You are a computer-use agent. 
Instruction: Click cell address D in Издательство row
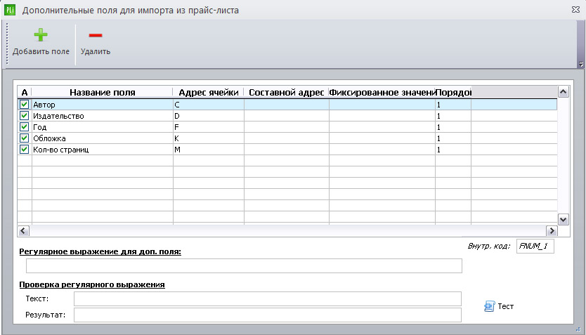(209, 116)
